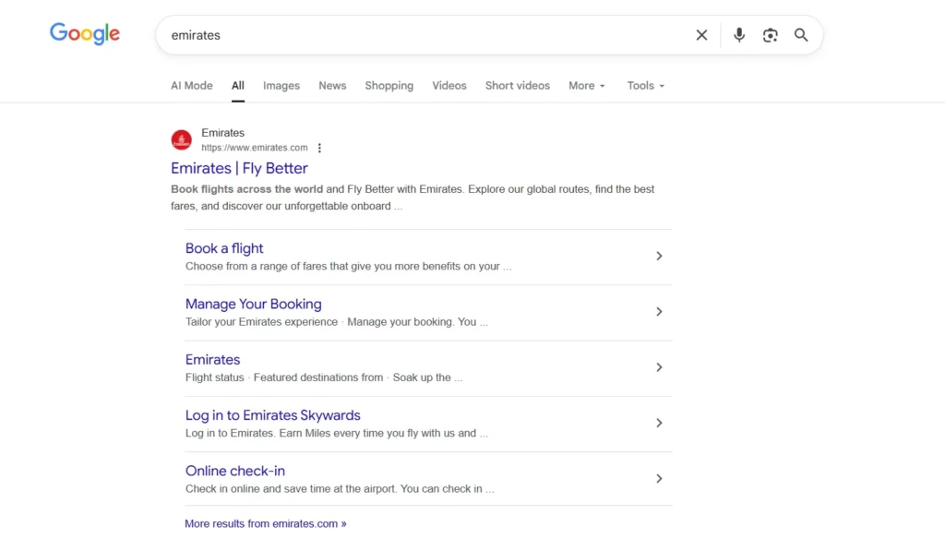Expand the Book a flight sitelink chevron
The image size is (945, 539).
pyautogui.click(x=660, y=256)
